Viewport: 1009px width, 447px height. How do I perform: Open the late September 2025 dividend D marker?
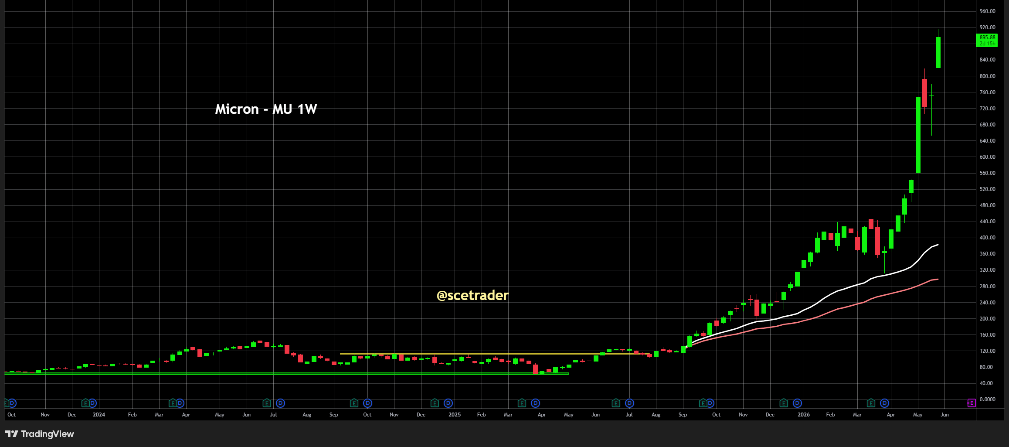(x=710, y=403)
